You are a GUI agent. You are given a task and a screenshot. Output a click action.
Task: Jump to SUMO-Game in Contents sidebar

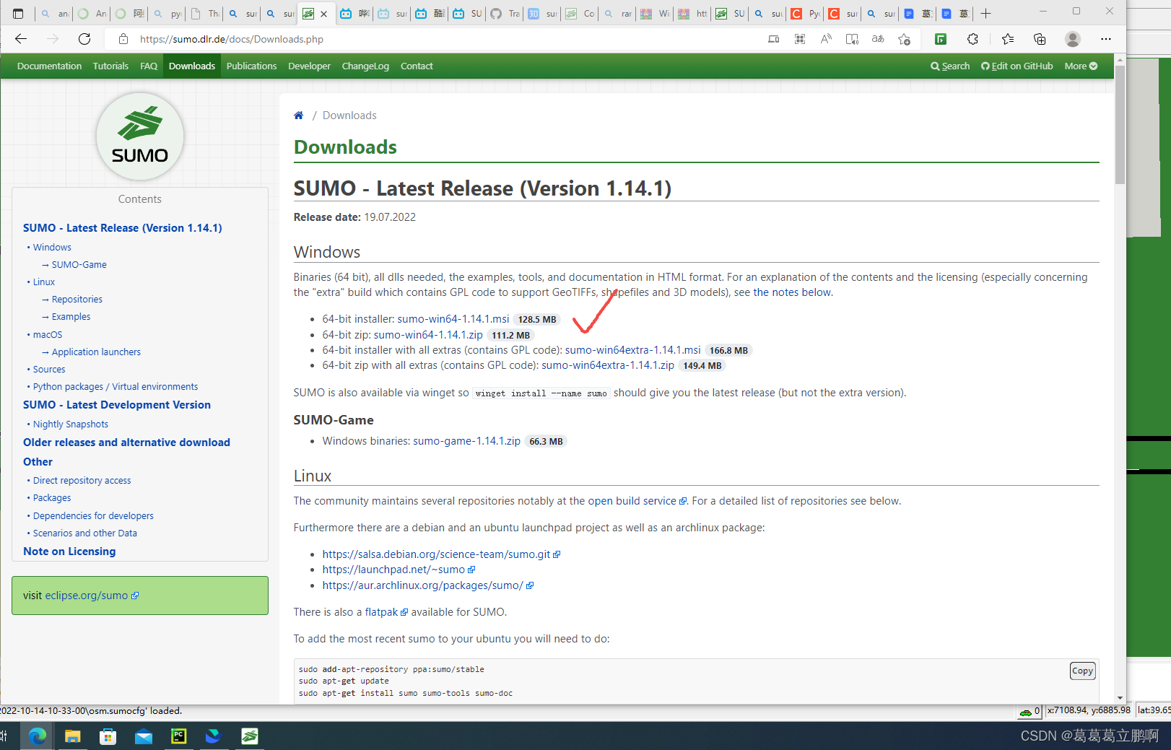coord(79,264)
